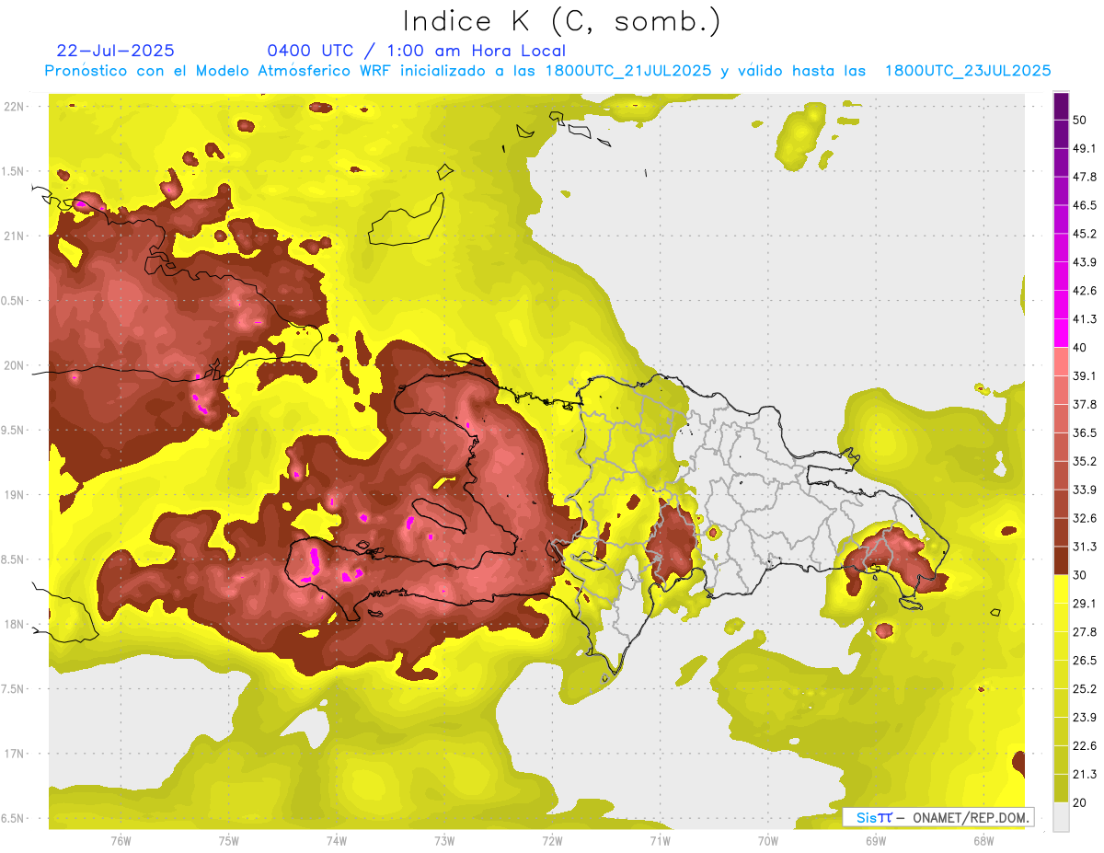This screenshot has height=853, width=1104.
Task: Click the legend value '49.1'
Action: (1085, 149)
